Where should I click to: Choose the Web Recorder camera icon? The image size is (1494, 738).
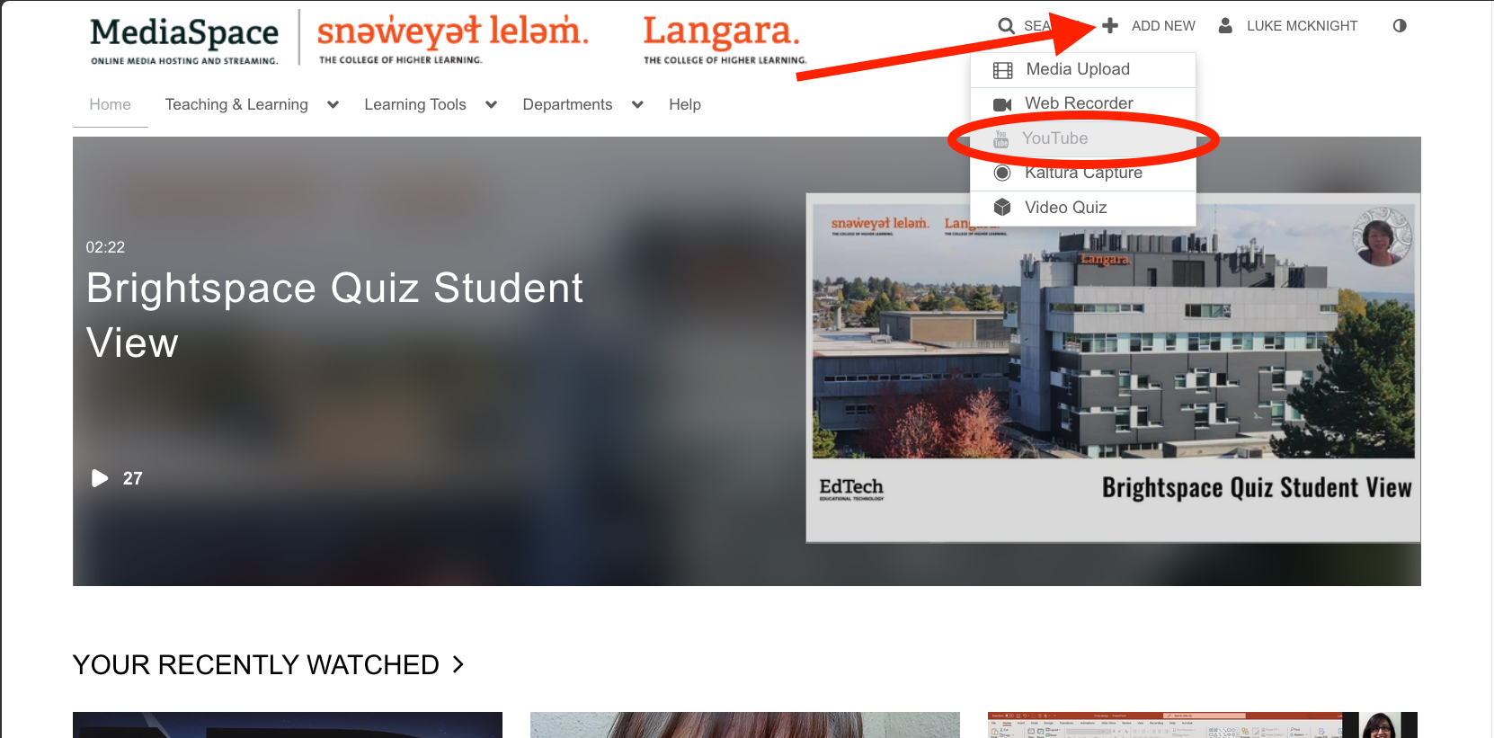[1002, 104]
